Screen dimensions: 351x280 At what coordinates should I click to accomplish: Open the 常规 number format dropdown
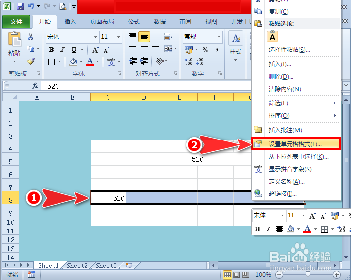tap(219, 37)
